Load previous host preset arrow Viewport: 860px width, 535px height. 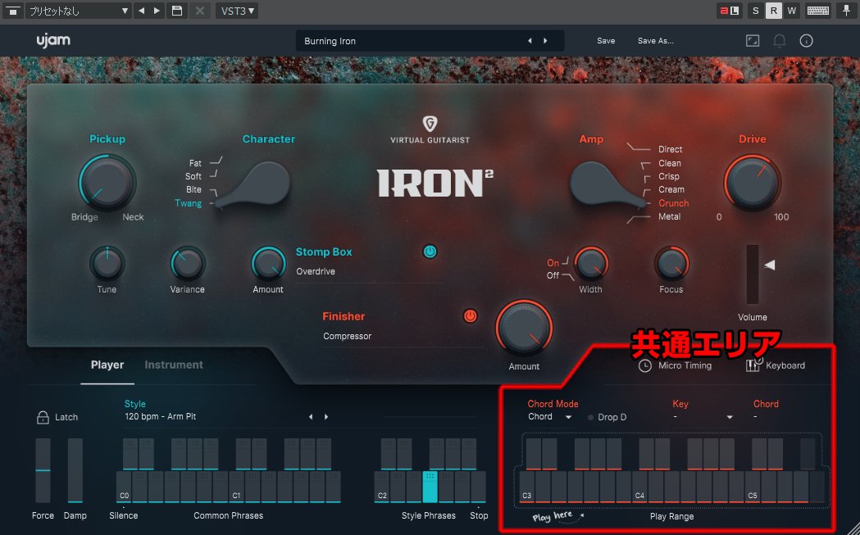tap(142, 11)
